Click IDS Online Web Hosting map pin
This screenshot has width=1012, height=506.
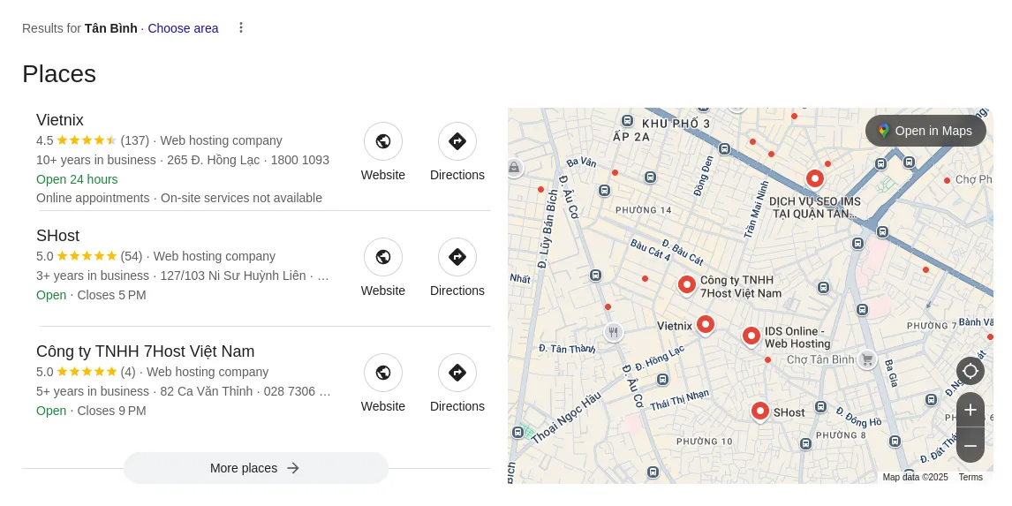751,337
